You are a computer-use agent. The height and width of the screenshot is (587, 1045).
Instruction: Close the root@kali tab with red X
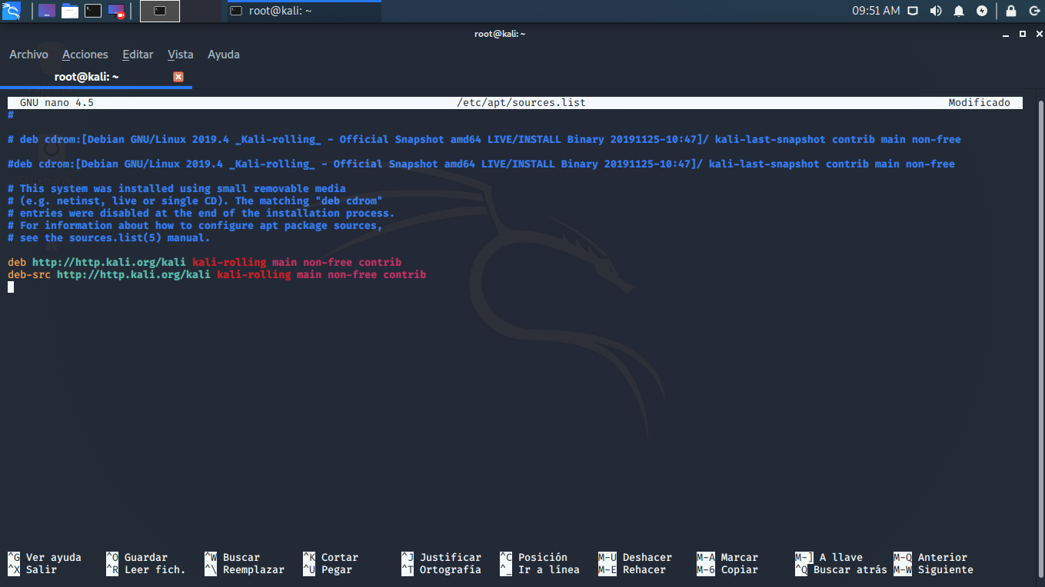tap(178, 77)
